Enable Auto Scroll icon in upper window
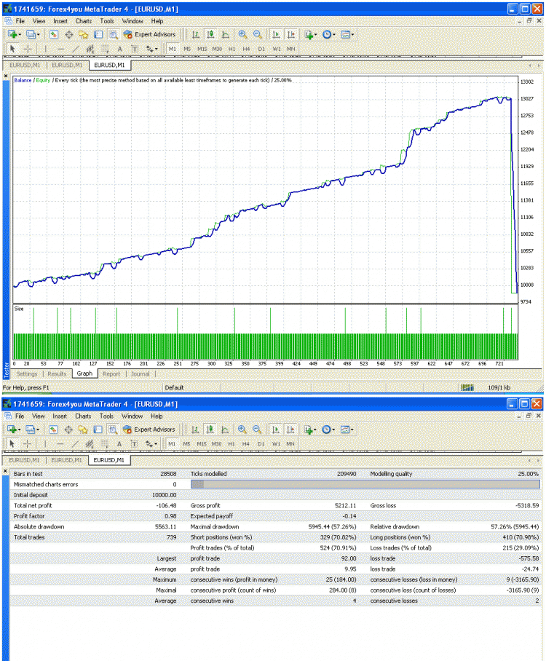 (x=276, y=34)
